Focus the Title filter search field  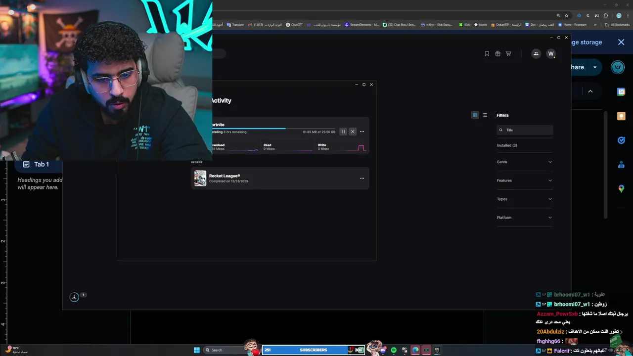(x=525, y=130)
